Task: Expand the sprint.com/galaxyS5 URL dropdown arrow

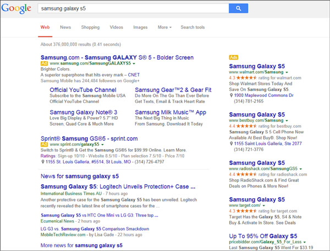Action: (x=102, y=145)
